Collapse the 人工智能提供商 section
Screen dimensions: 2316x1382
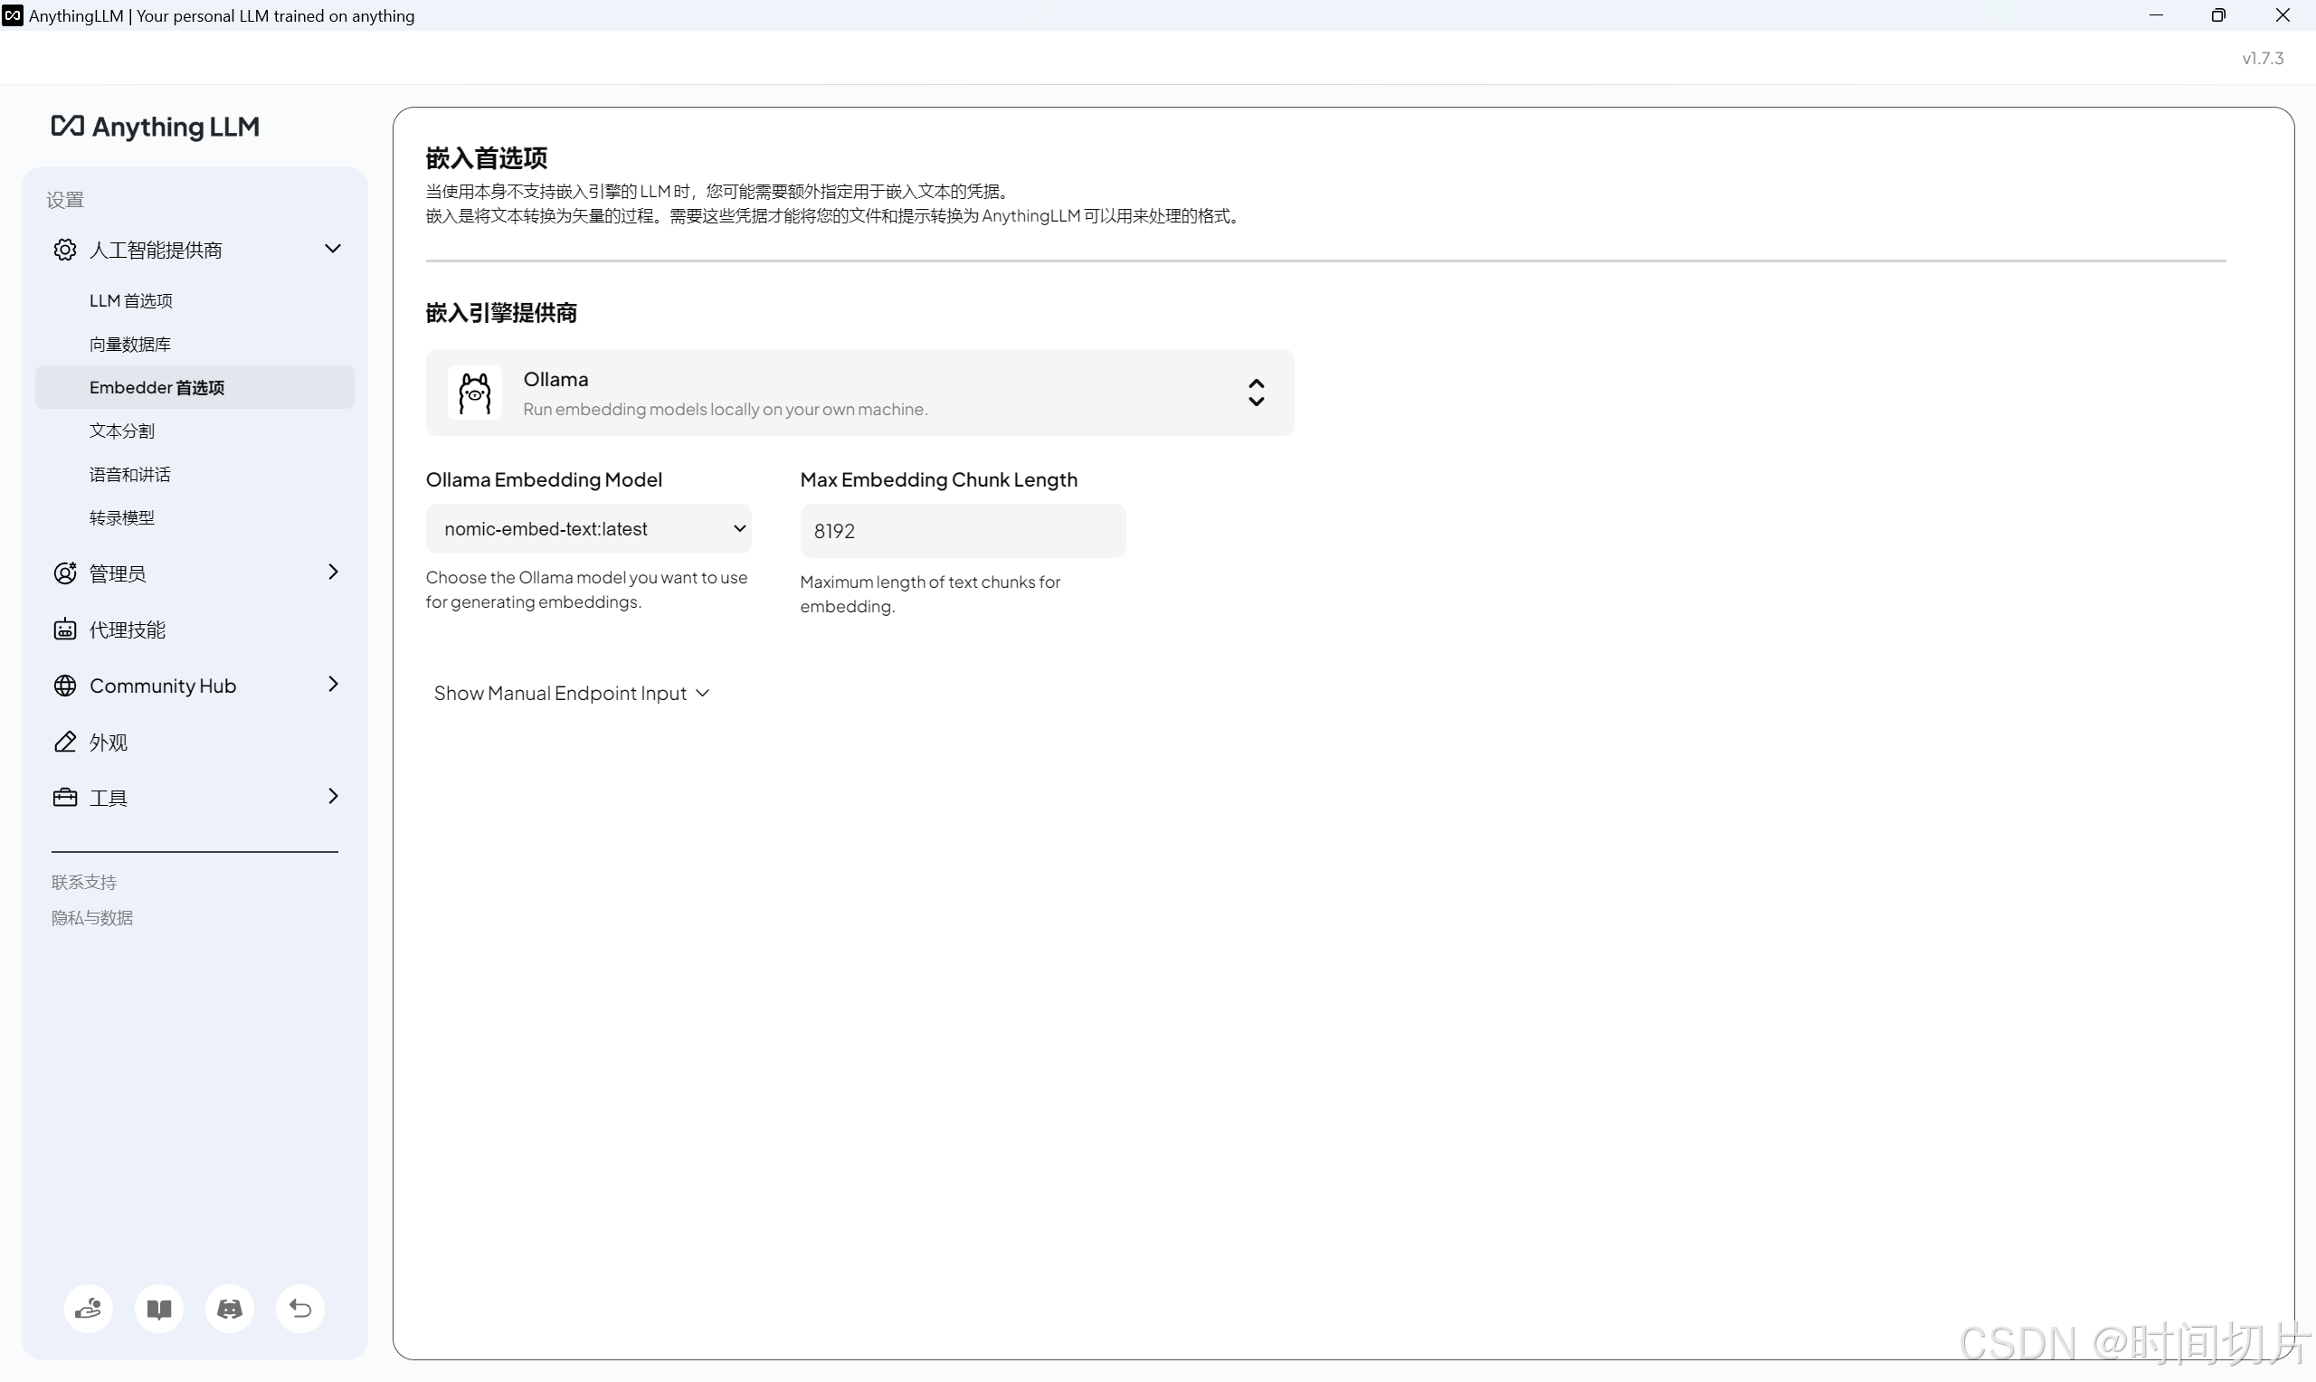coord(332,249)
